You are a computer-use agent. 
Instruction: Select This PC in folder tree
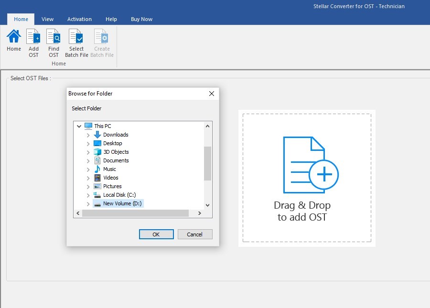pyautogui.click(x=103, y=126)
